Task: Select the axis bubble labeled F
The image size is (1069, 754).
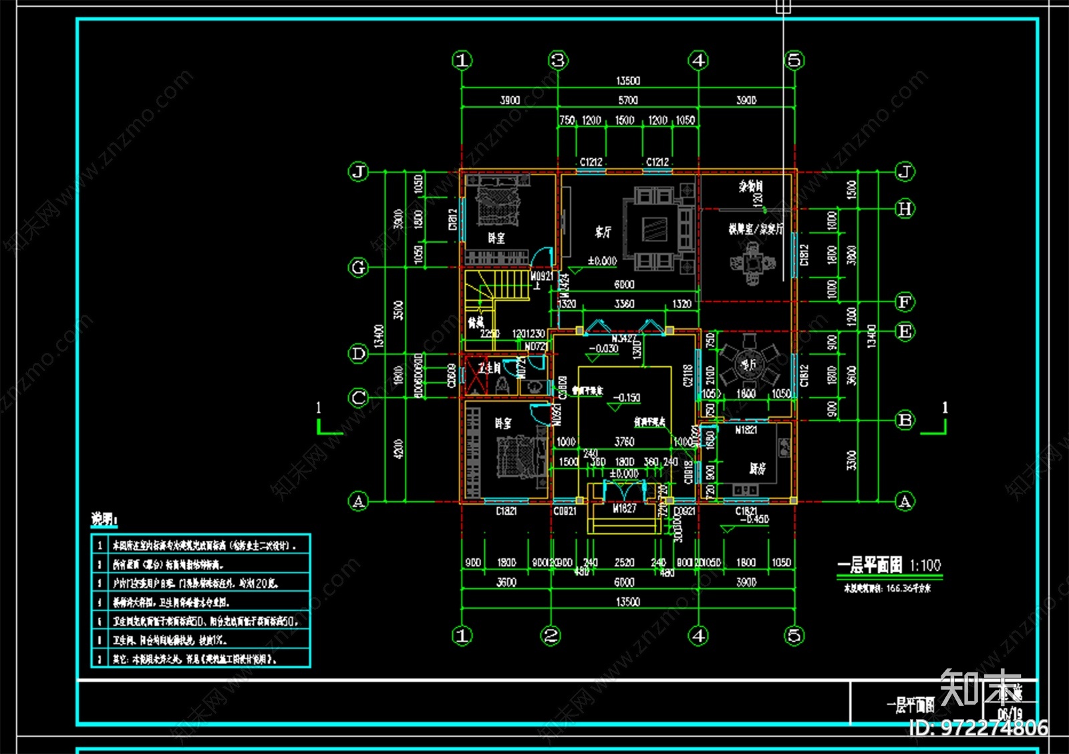Action: click(905, 301)
